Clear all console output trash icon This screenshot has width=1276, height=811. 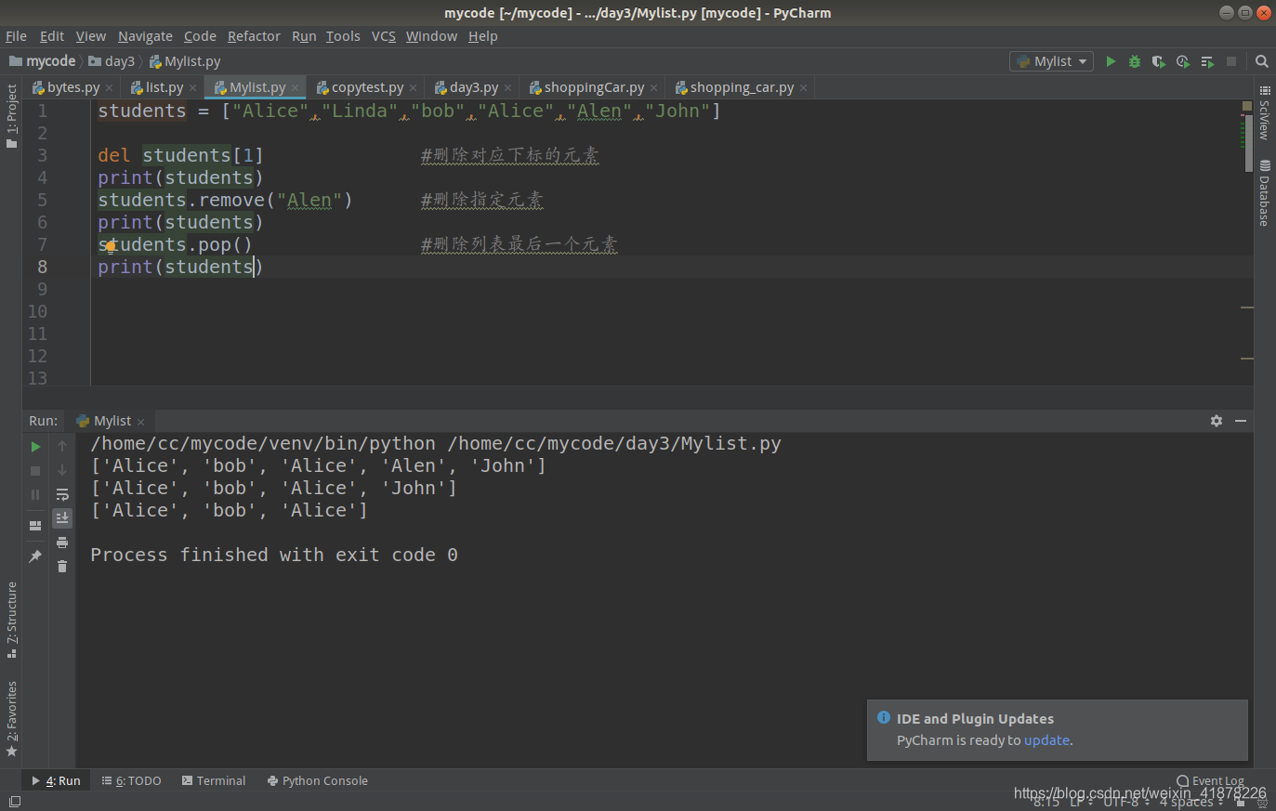pyautogui.click(x=62, y=567)
